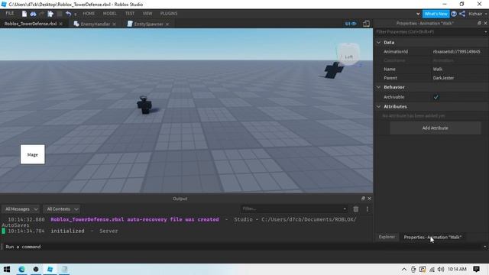Screen dimensions: 489x275
Task: Open the help question-mark icon
Action: 454,14
